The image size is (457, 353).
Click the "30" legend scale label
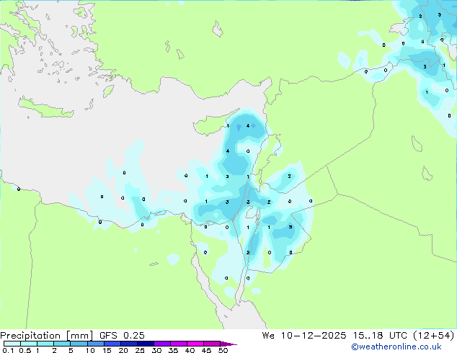tap(157, 350)
